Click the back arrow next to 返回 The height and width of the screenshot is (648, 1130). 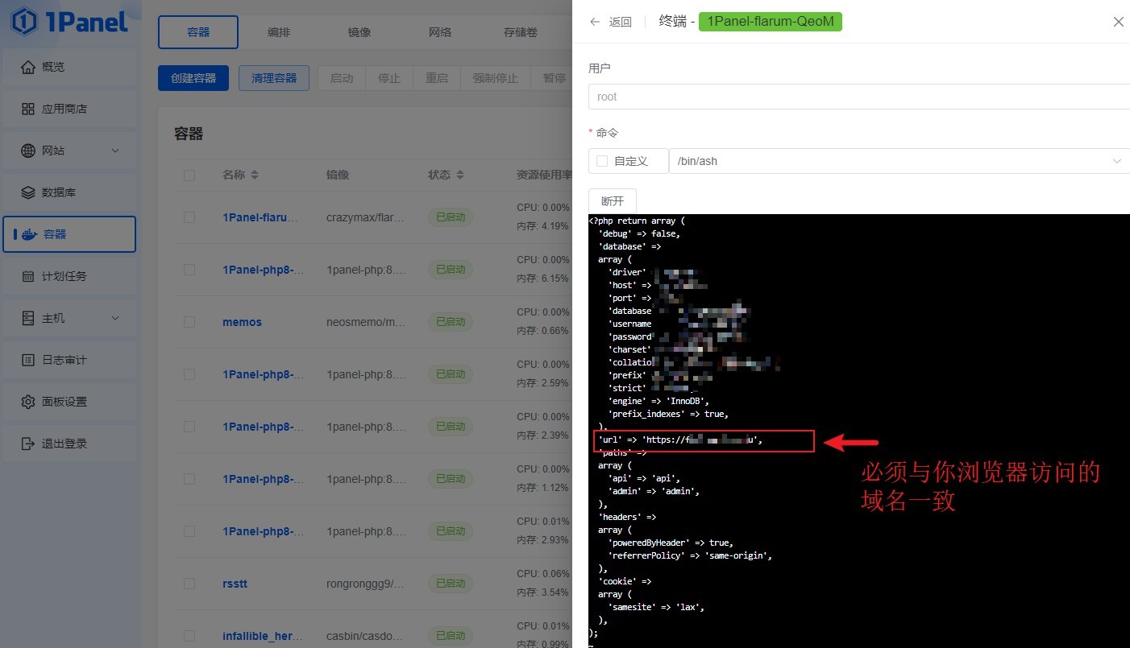point(595,22)
